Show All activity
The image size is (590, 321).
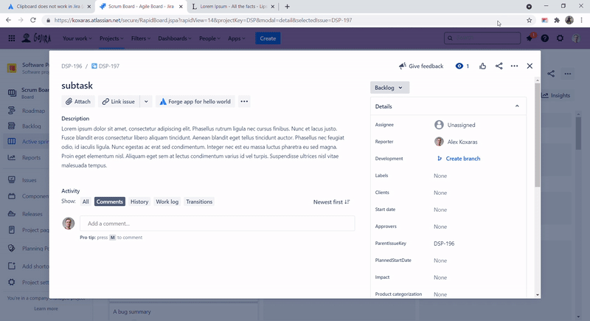[86, 201]
